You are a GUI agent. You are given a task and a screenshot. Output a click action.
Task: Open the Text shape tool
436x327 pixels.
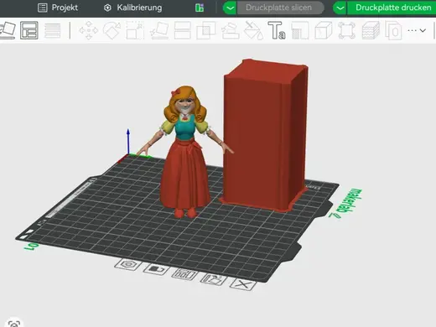(277, 30)
